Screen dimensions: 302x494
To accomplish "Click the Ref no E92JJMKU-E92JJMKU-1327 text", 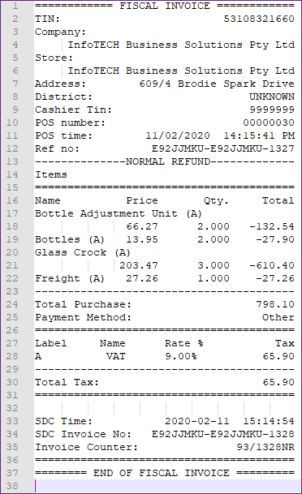I will coord(223,148).
